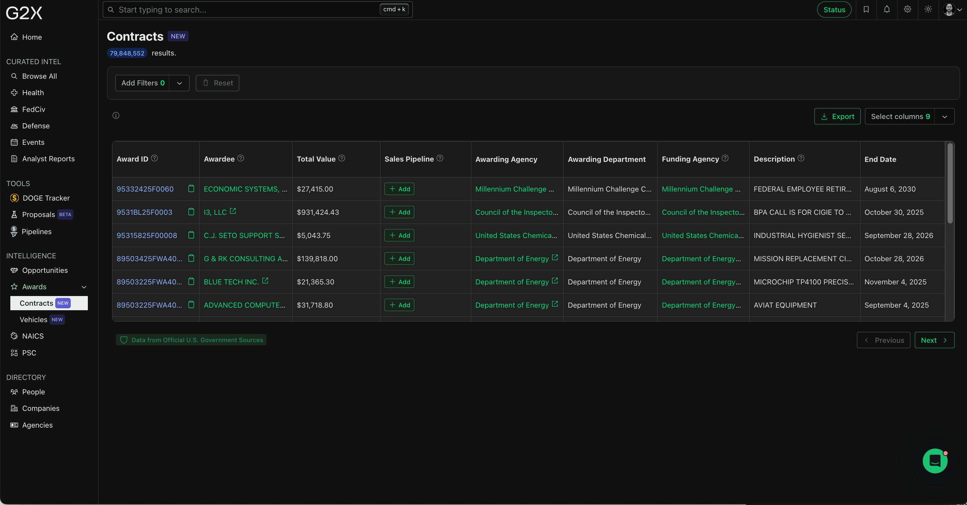The width and height of the screenshot is (967, 505).
Task: Open Opportunities page
Action: click(39, 270)
